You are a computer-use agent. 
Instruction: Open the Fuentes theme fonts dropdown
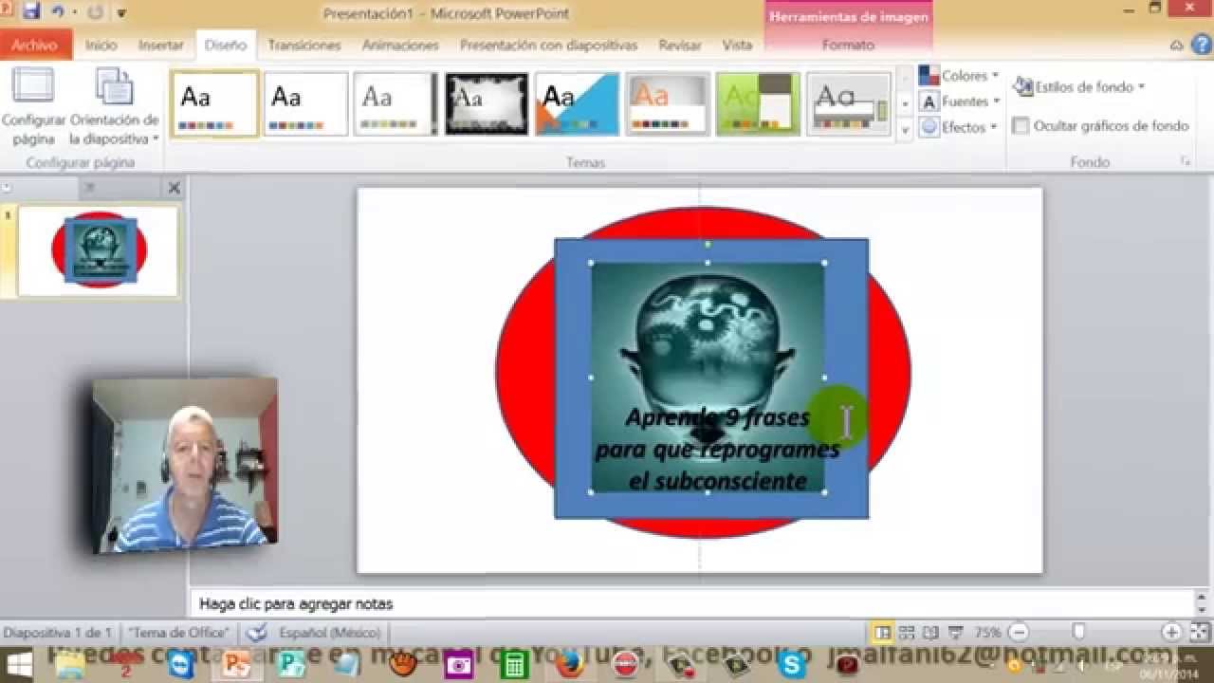pyautogui.click(x=959, y=102)
